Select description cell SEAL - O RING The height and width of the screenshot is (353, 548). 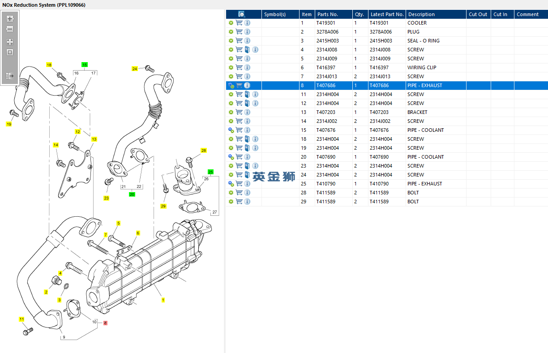pyautogui.click(x=436, y=41)
